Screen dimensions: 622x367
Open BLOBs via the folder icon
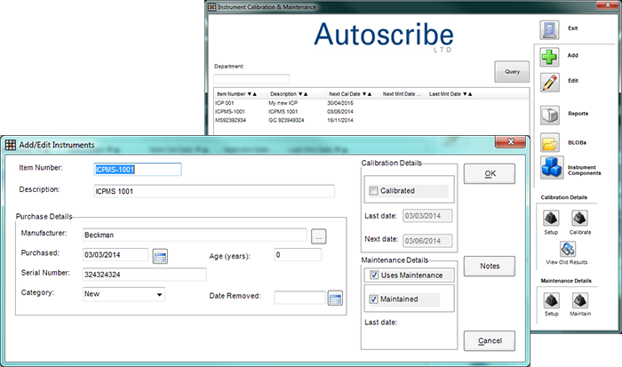click(x=550, y=142)
